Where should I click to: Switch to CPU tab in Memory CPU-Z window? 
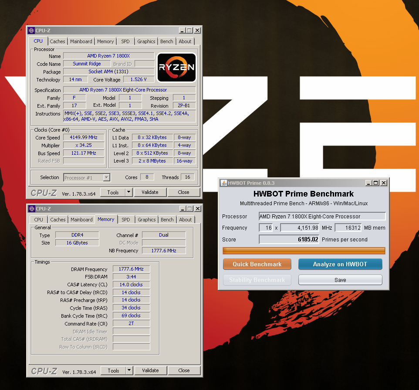(x=38, y=220)
